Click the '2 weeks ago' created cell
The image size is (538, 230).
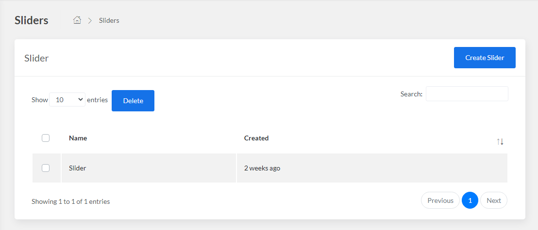262,168
